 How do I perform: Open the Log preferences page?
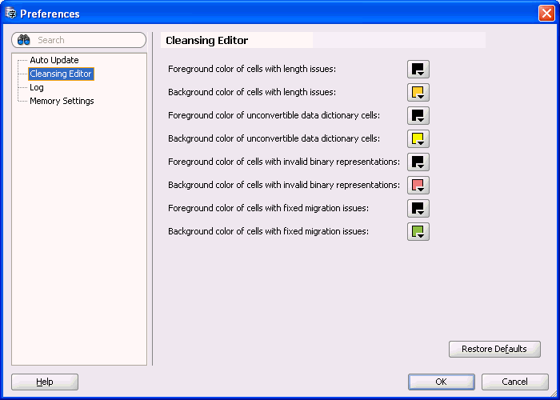click(37, 87)
